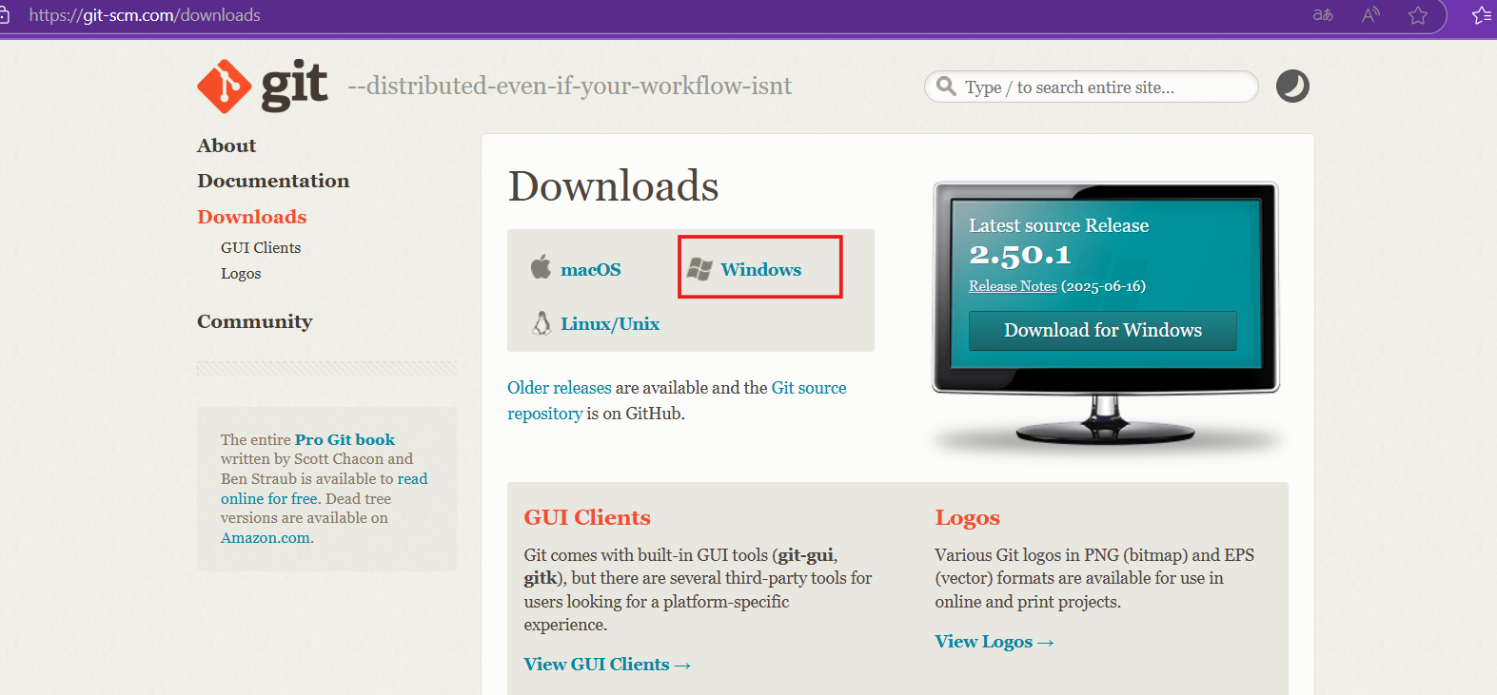Image resolution: width=1497 pixels, height=695 pixels.
Task: Open the Documentation section
Action: 273,181
